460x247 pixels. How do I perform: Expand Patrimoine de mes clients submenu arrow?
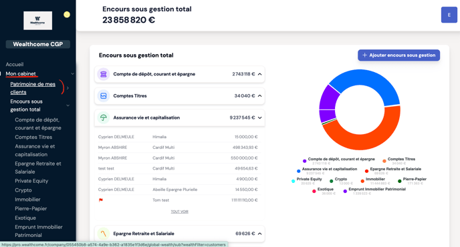tap(68, 88)
